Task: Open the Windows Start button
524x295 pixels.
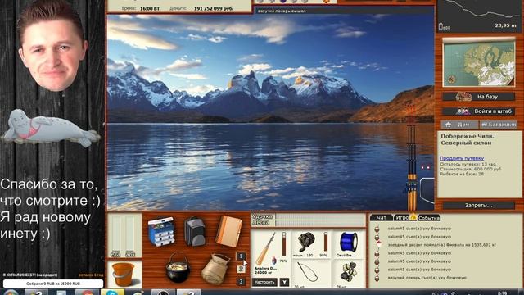Action: point(11,293)
